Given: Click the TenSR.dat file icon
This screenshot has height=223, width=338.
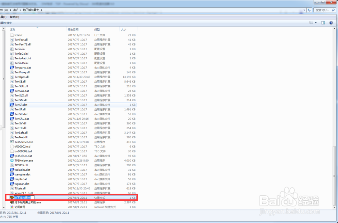Looking at the screenshot, I should [12, 114].
